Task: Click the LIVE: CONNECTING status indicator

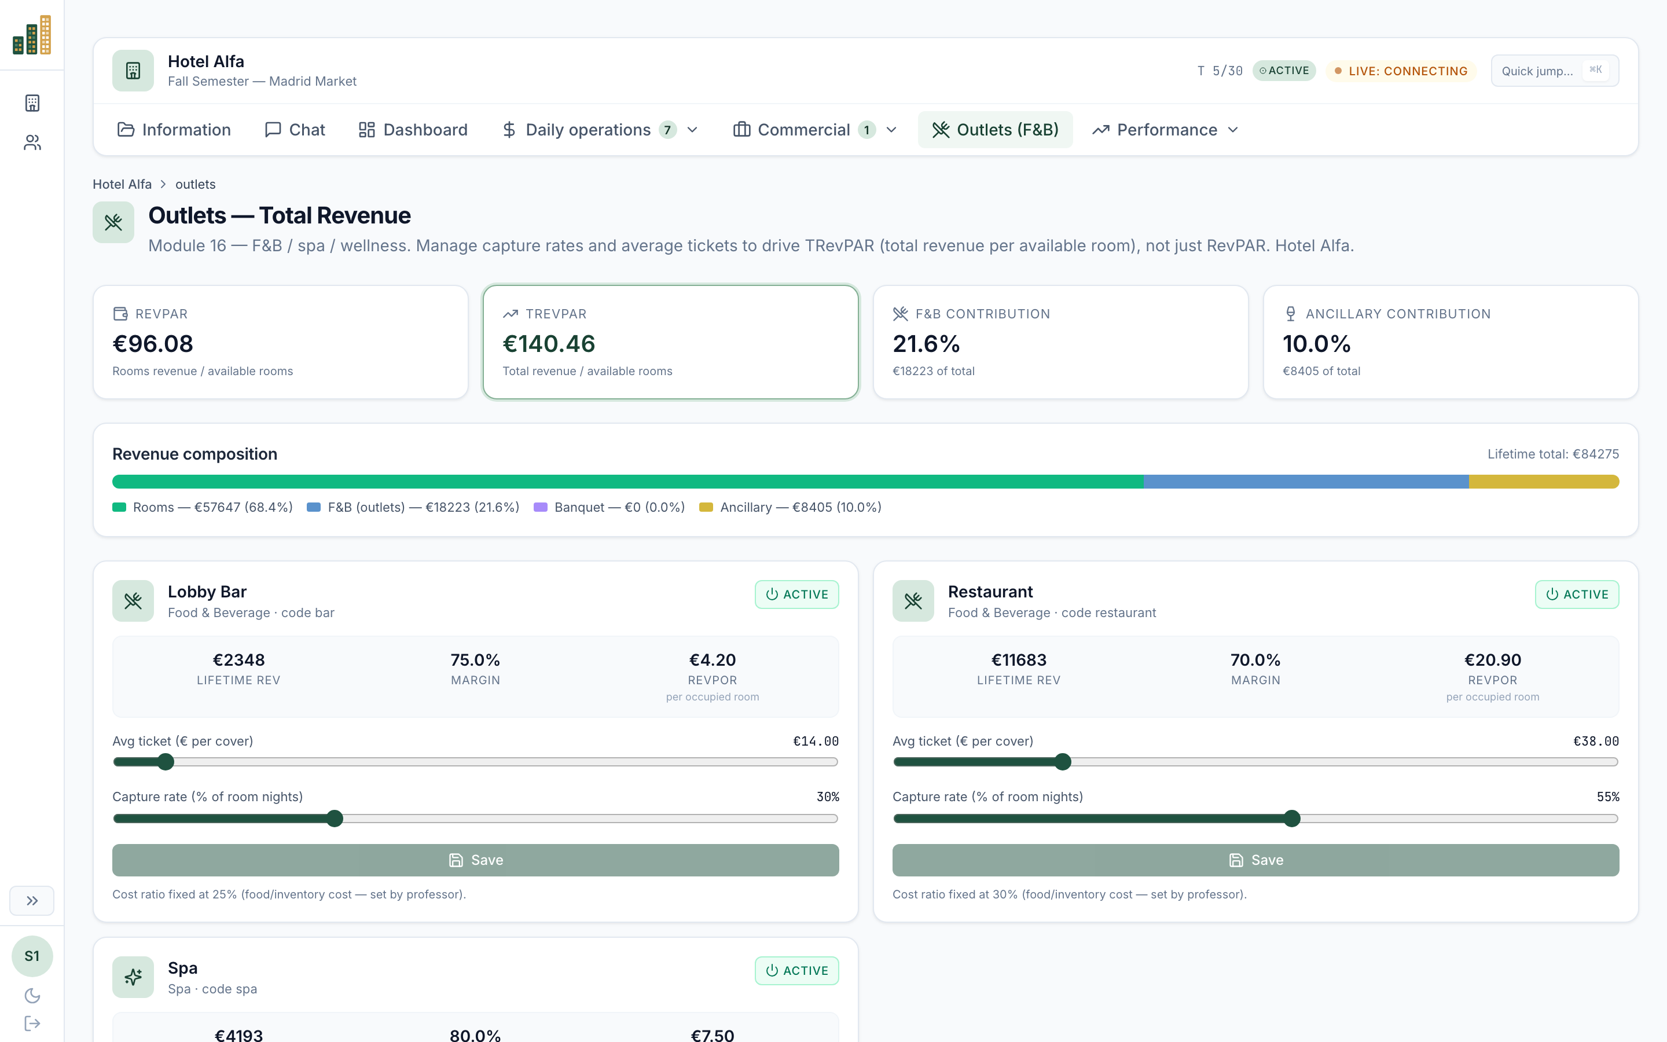Action: 1401,71
